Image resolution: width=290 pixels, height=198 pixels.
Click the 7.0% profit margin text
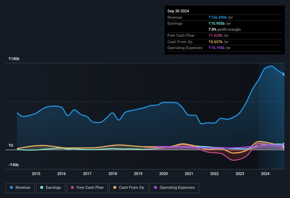coord(224,29)
